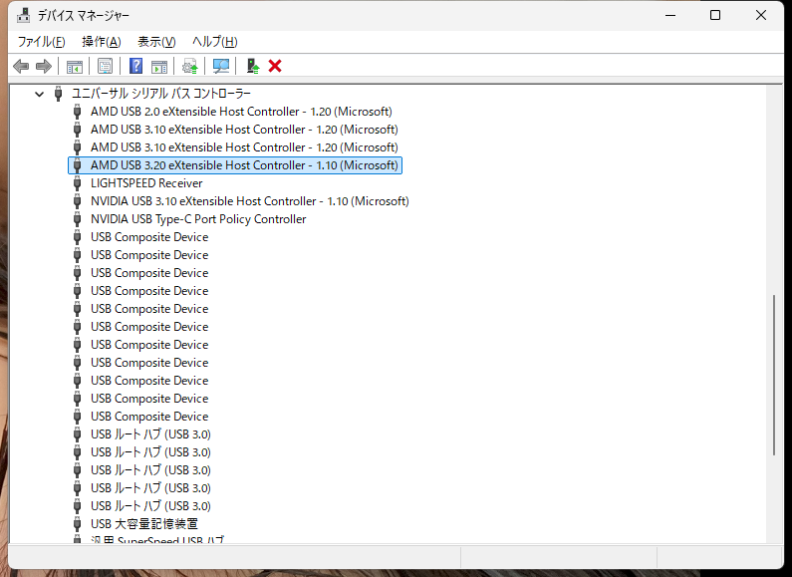Click the blue question mark Help icon
Viewport: 792px width, 577px height.
[136, 66]
